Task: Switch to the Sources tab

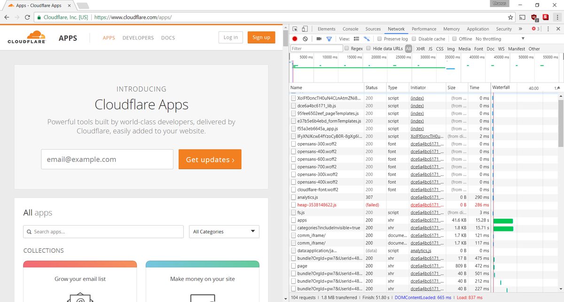Action: coord(373,29)
